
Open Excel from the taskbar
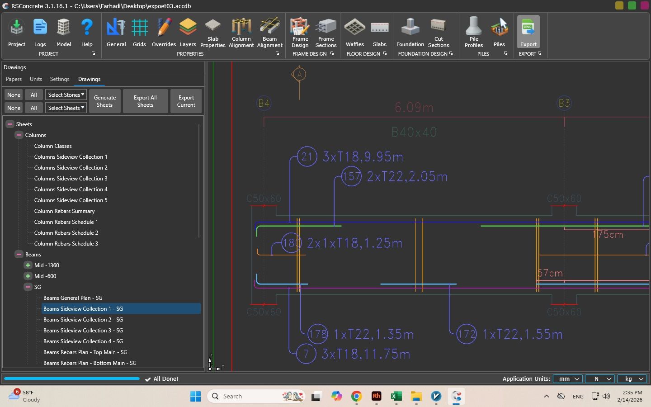[x=396, y=396]
